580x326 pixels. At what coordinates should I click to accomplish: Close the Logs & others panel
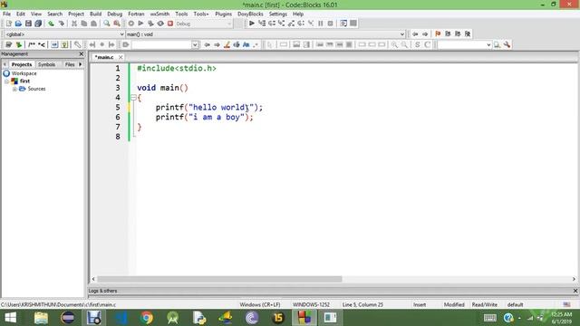coord(575,291)
